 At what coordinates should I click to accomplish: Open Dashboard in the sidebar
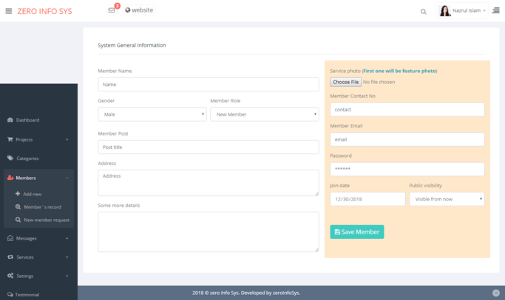tap(27, 120)
